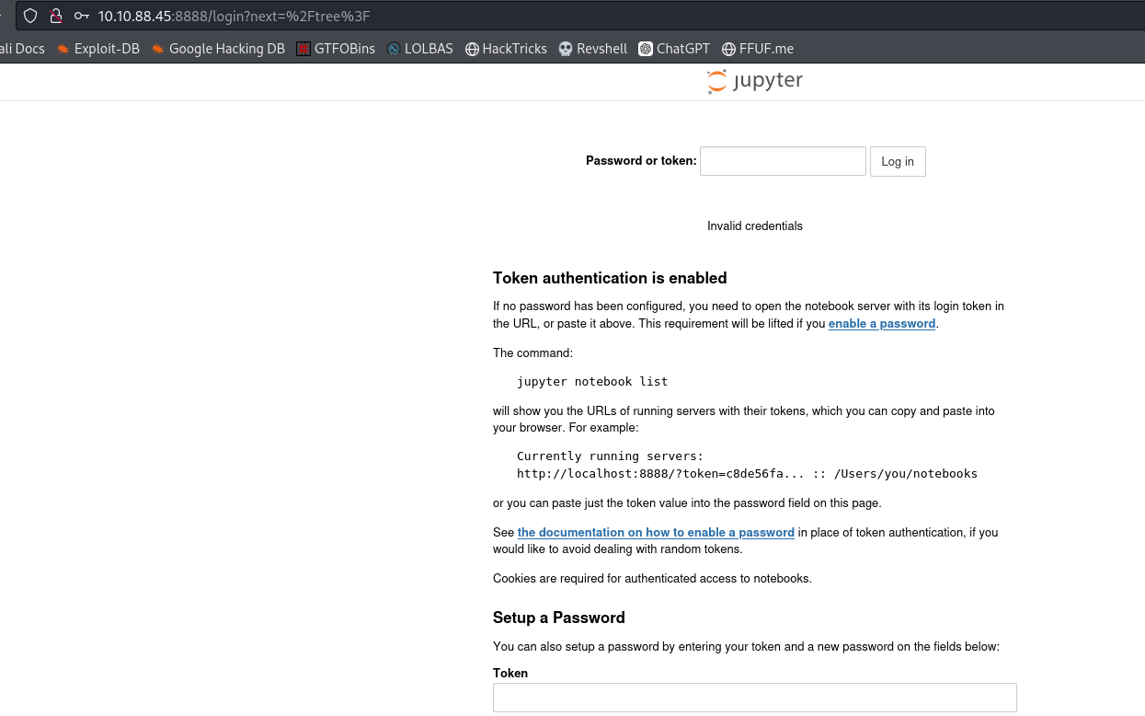Click the LOLBAS favicon

tap(394, 49)
